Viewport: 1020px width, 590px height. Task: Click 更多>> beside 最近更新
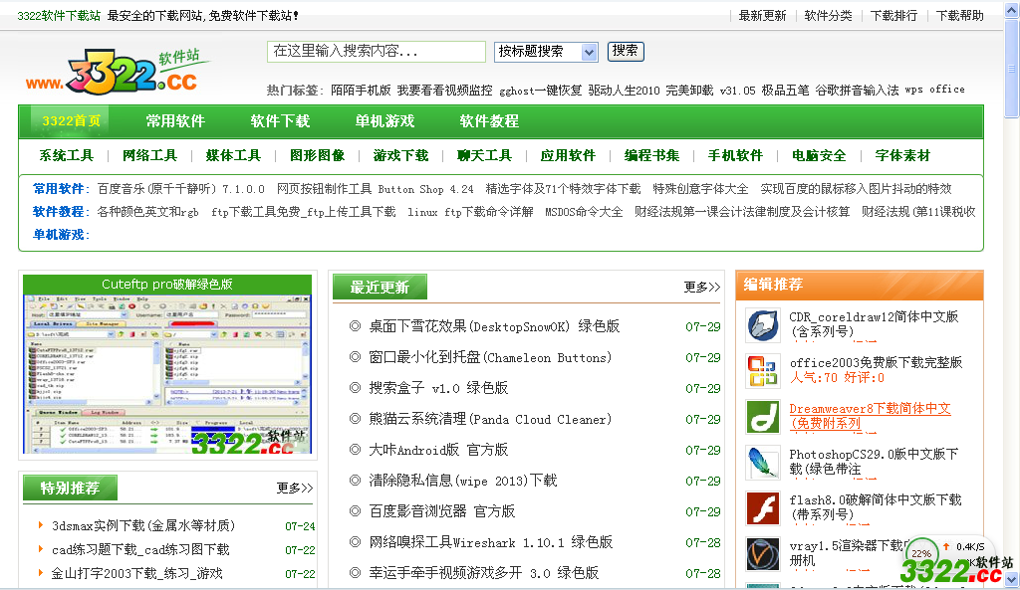tap(702, 288)
